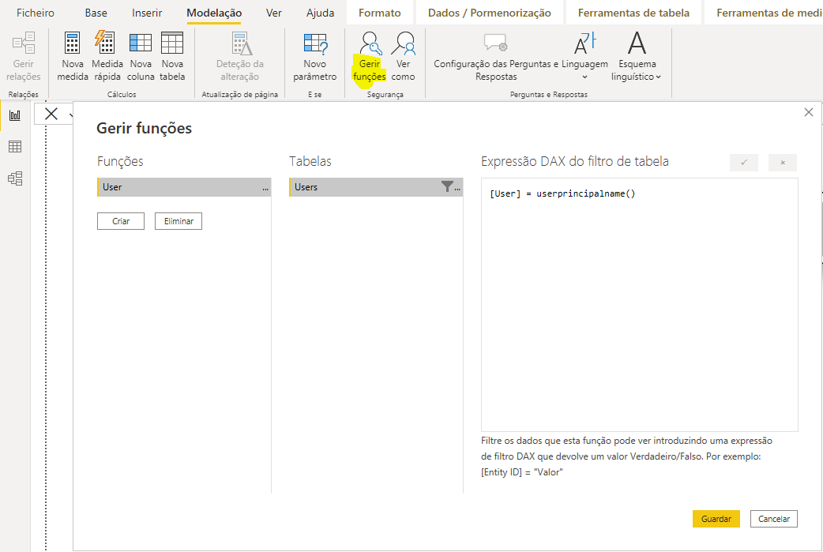This screenshot has height=552, width=823.
Task: Open the Formato tab
Action: coord(379,13)
